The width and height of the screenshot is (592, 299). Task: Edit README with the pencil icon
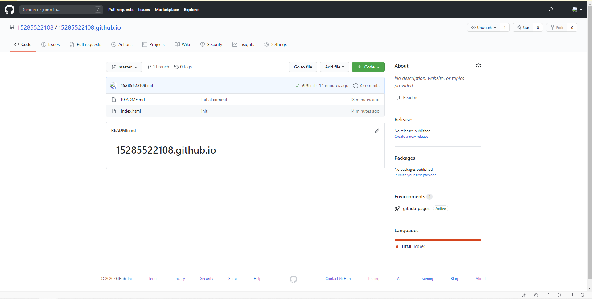[377, 131]
